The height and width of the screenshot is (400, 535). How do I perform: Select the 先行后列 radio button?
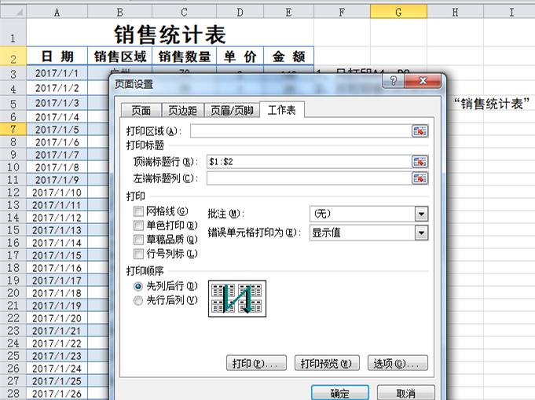[137, 300]
